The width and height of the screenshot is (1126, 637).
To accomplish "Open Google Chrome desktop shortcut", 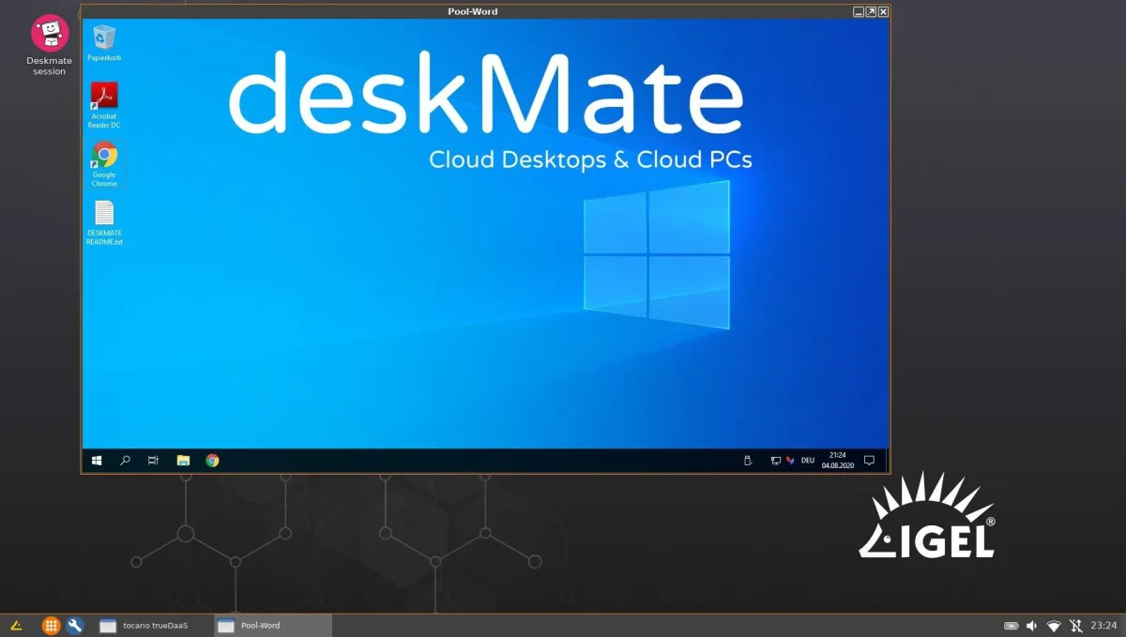I will [104, 156].
